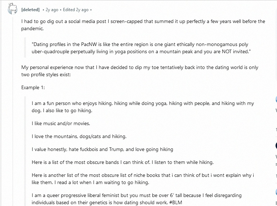
Task: Click the dark avatar at right edge
Action: tap(276, 146)
